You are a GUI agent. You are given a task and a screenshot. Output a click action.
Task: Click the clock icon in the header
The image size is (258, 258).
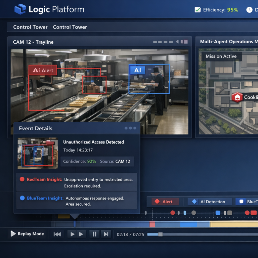pyautogui.click(x=249, y=10)
